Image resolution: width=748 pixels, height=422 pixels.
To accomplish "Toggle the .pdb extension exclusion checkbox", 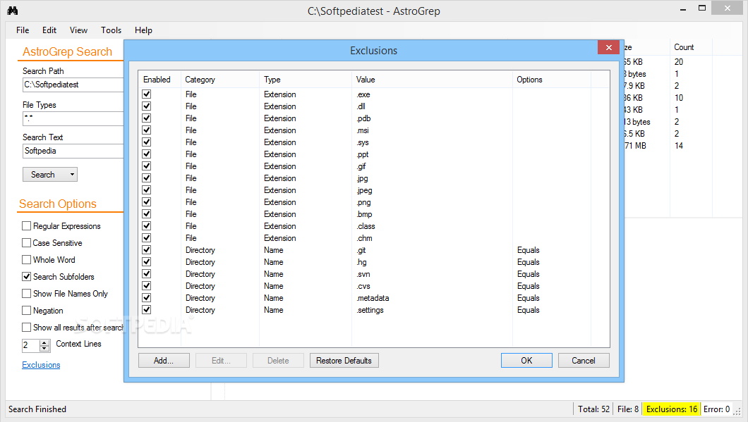I will (147, 118).
